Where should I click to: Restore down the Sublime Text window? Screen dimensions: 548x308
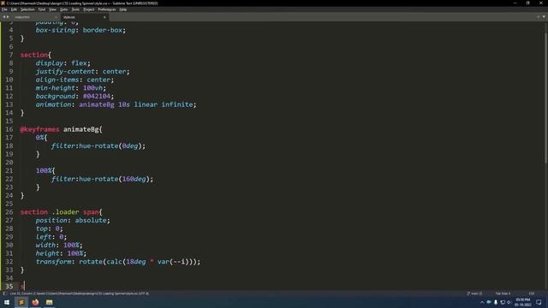pos(527,3)
